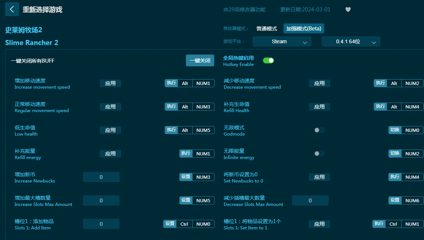Click NUM2 key for Decrease movement speed
Image resolution: width=424 pixels, height=240 pixels.
pos(412,83)
